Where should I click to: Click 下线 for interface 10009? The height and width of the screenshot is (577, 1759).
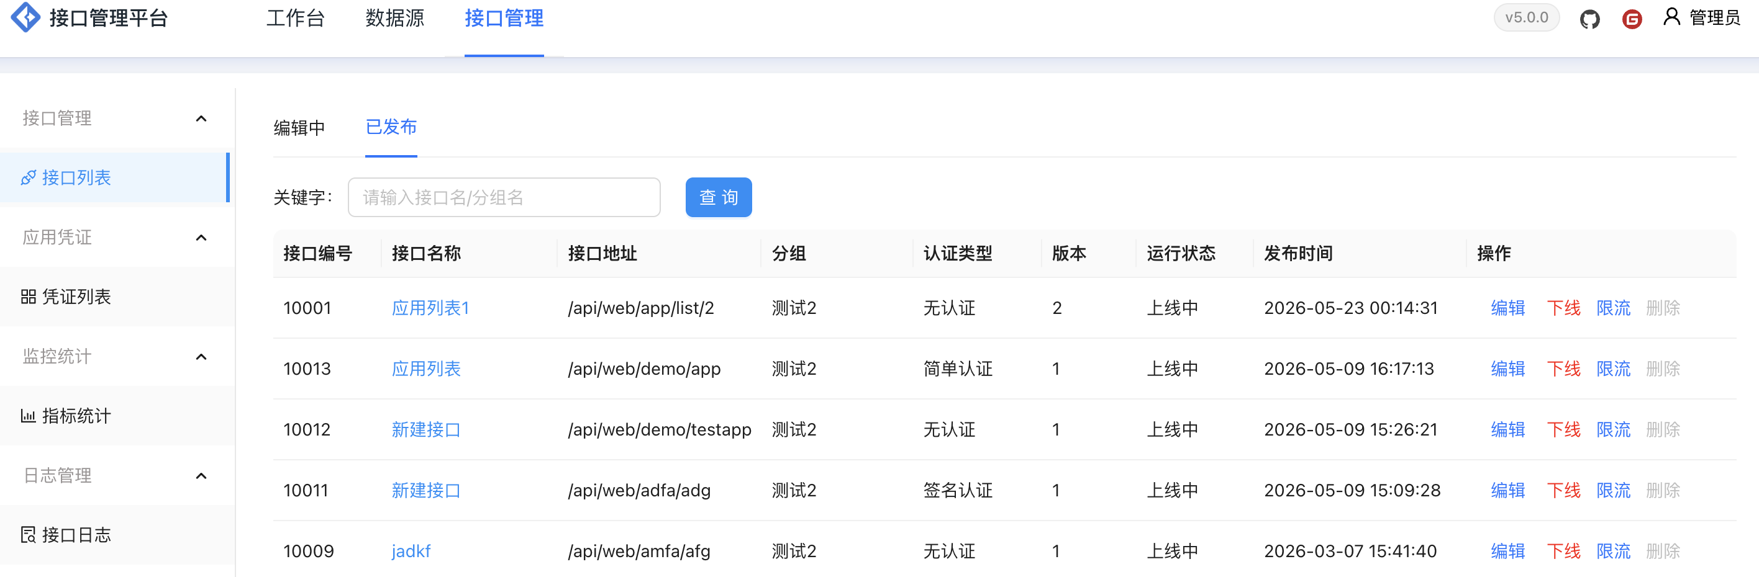coord(1564,551)
